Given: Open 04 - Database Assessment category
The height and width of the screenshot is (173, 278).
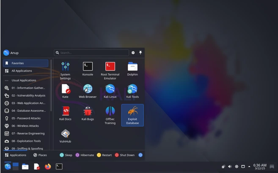Looking at the screenshot, I should coord(25,111).
